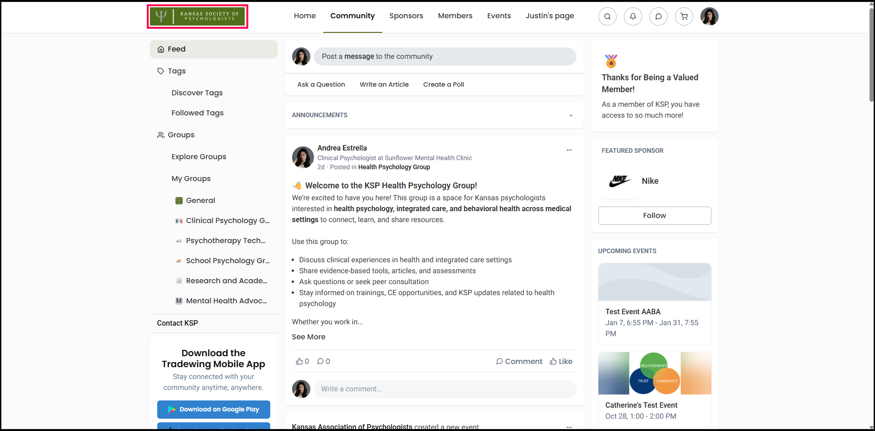Go to the Sponsors tab
The width and height of the screenshot is (875, 431).
coord(406,16)
